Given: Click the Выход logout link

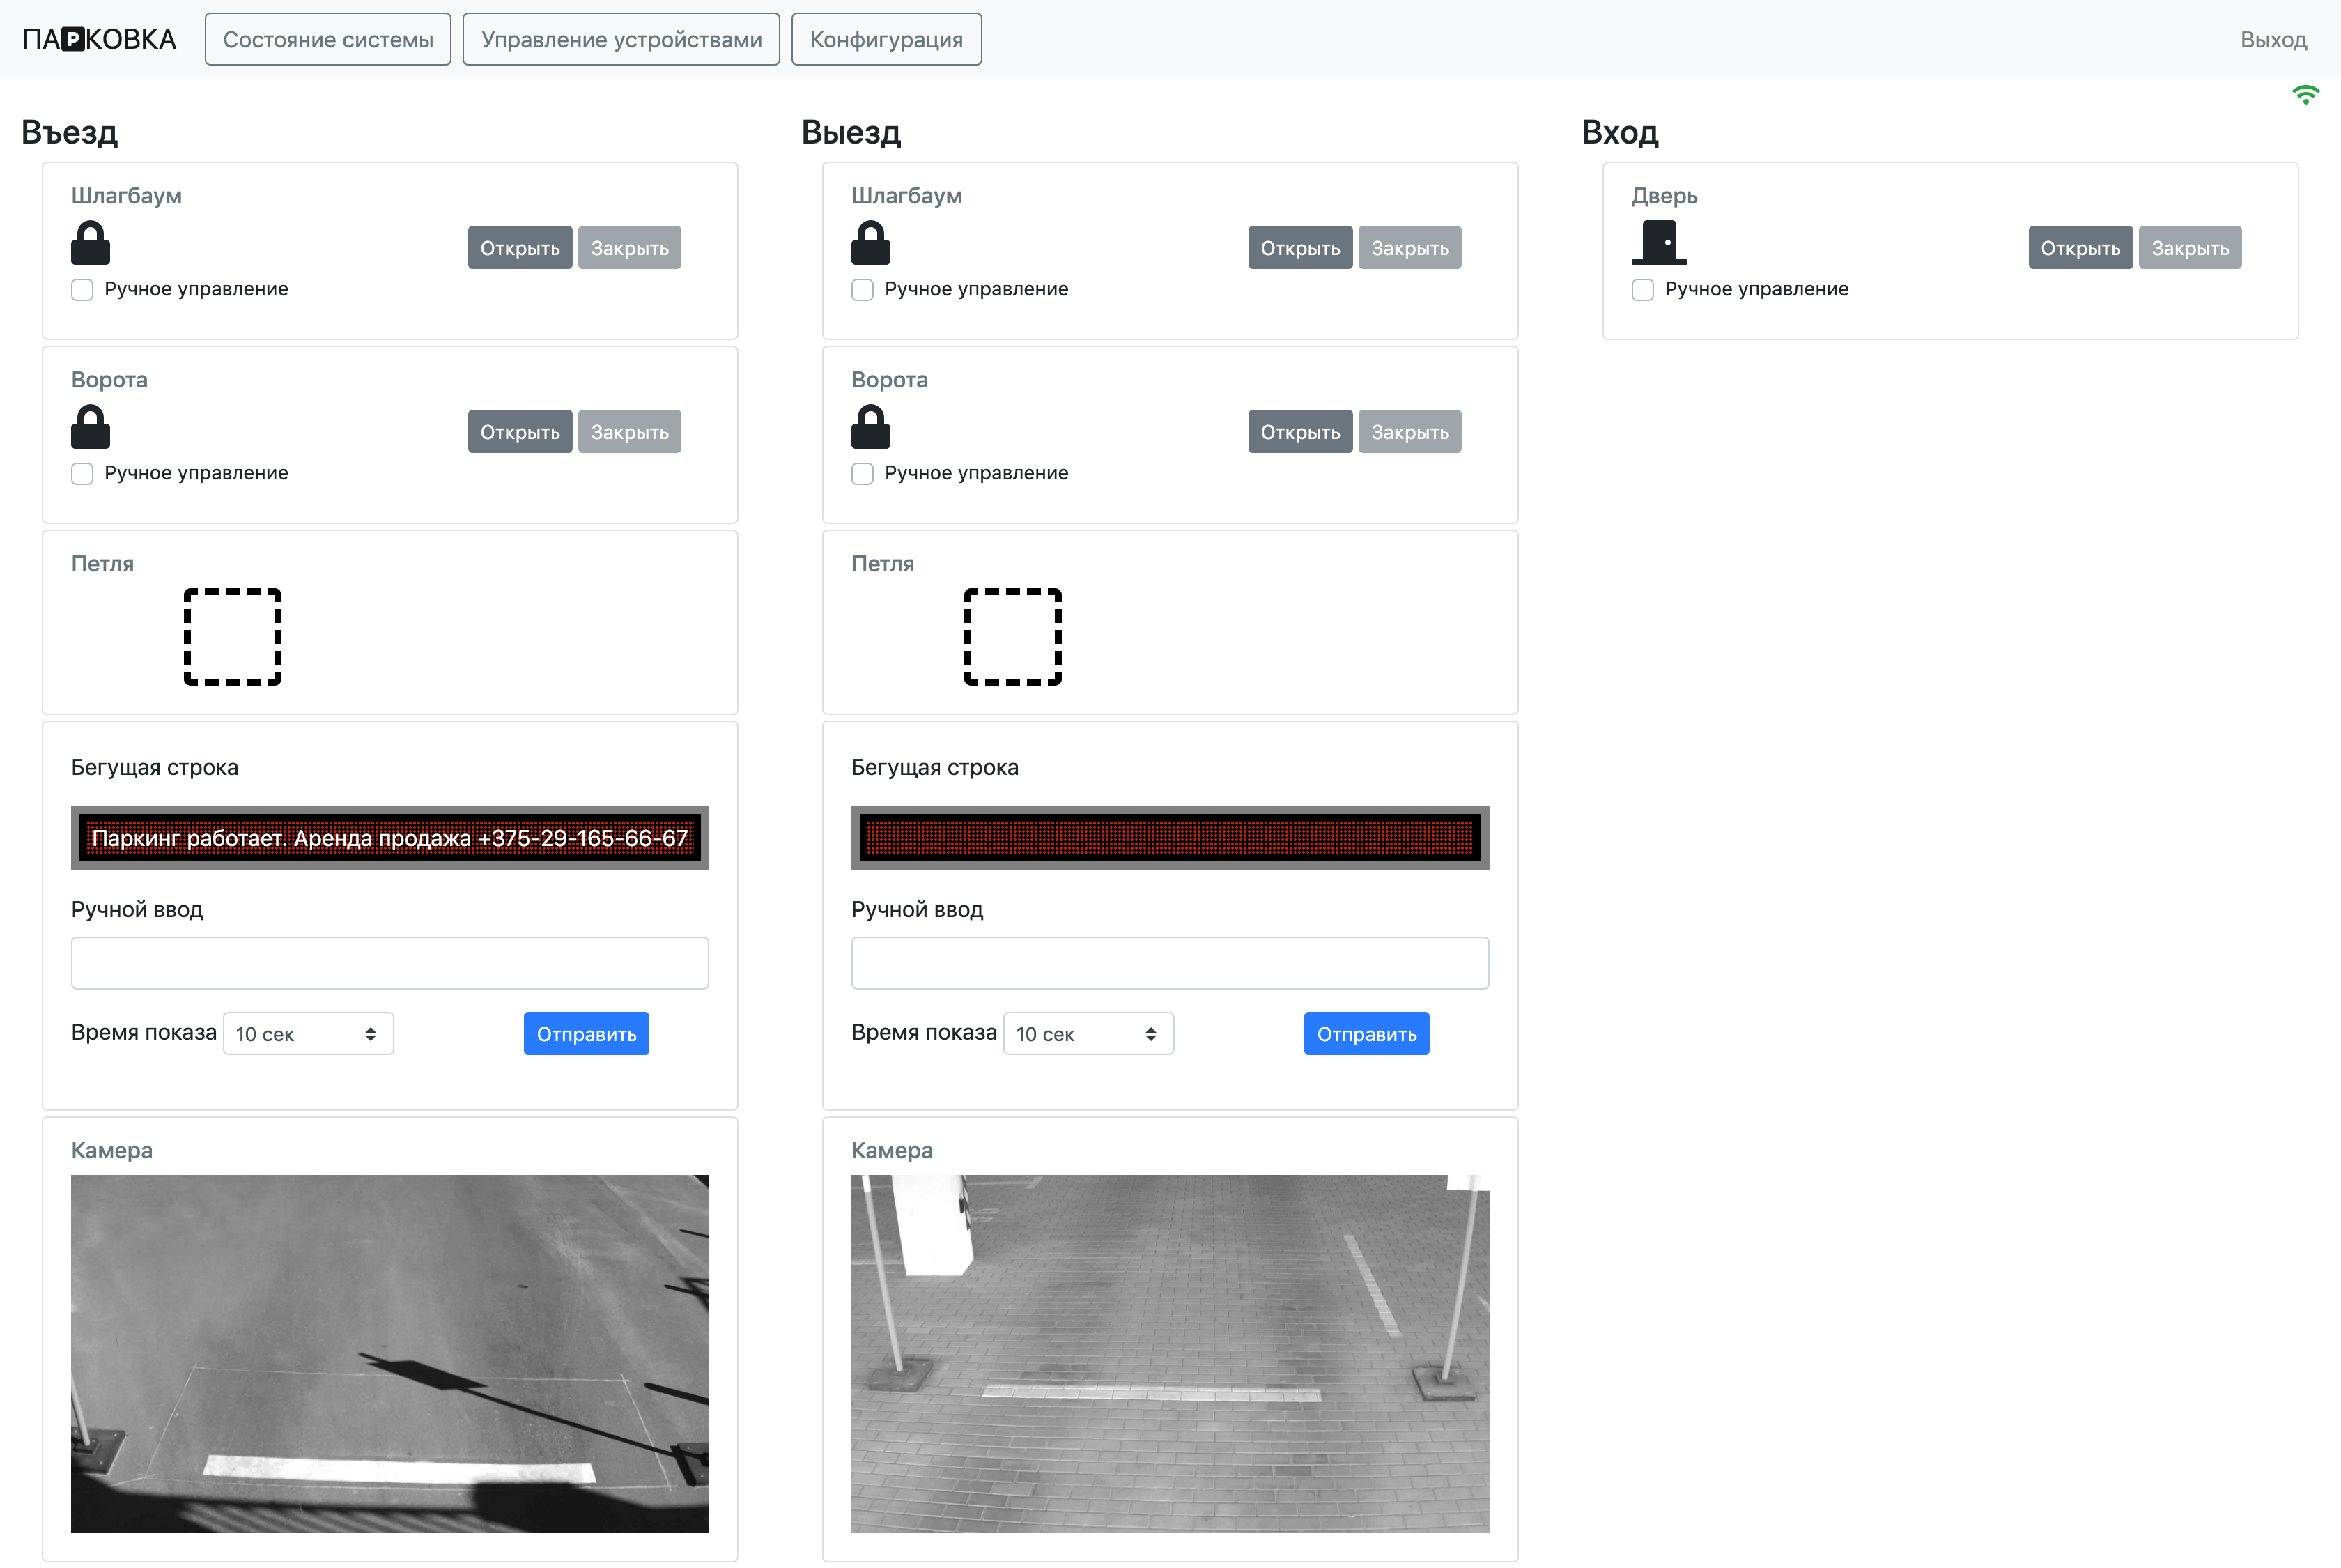Looking at the screenshot, I should tap(2272, 40).
